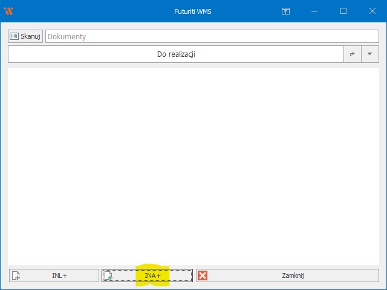Screen dimensions: 387x290
Task: Click the empty title bar area left of the title
Action: [x=91, y=11]
